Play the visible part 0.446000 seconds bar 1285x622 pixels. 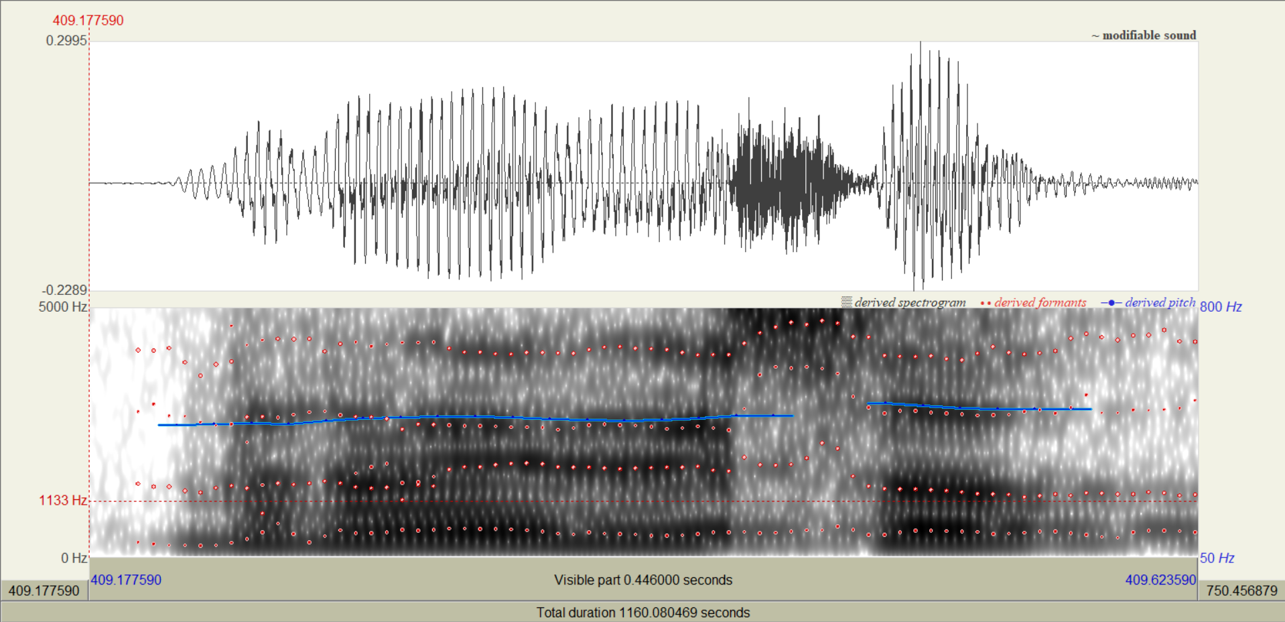[643, 580]
